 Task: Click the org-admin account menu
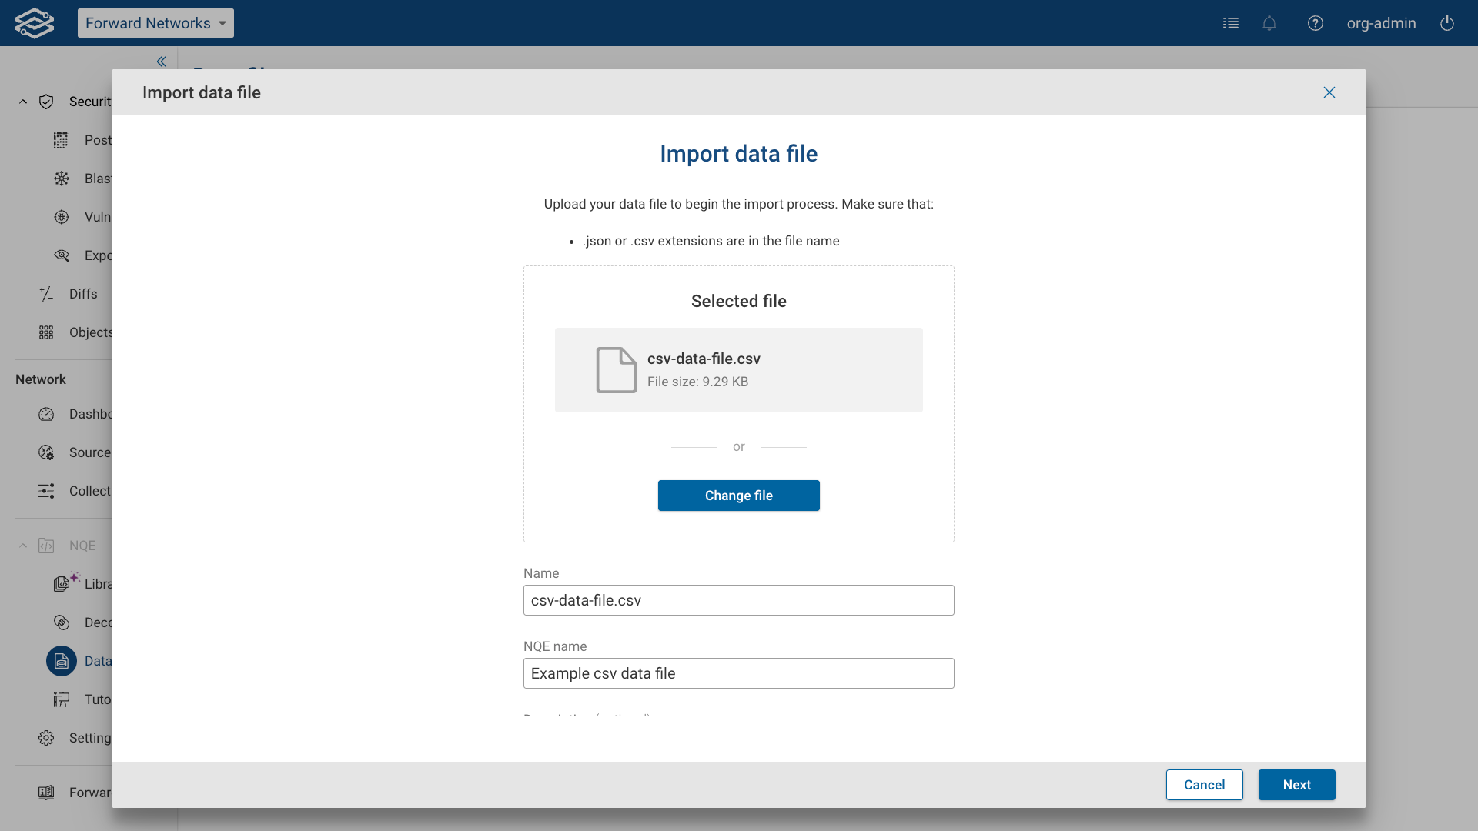[1381, 23]
